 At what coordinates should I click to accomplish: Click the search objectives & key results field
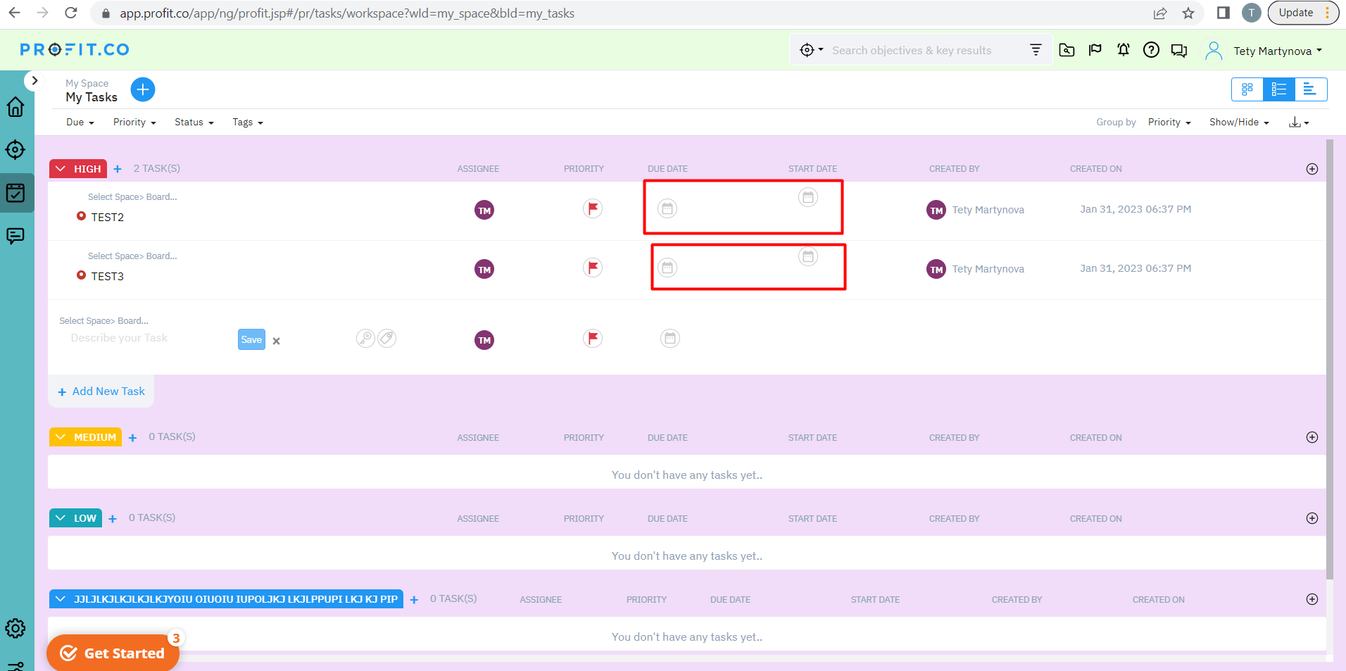point(912,51)
